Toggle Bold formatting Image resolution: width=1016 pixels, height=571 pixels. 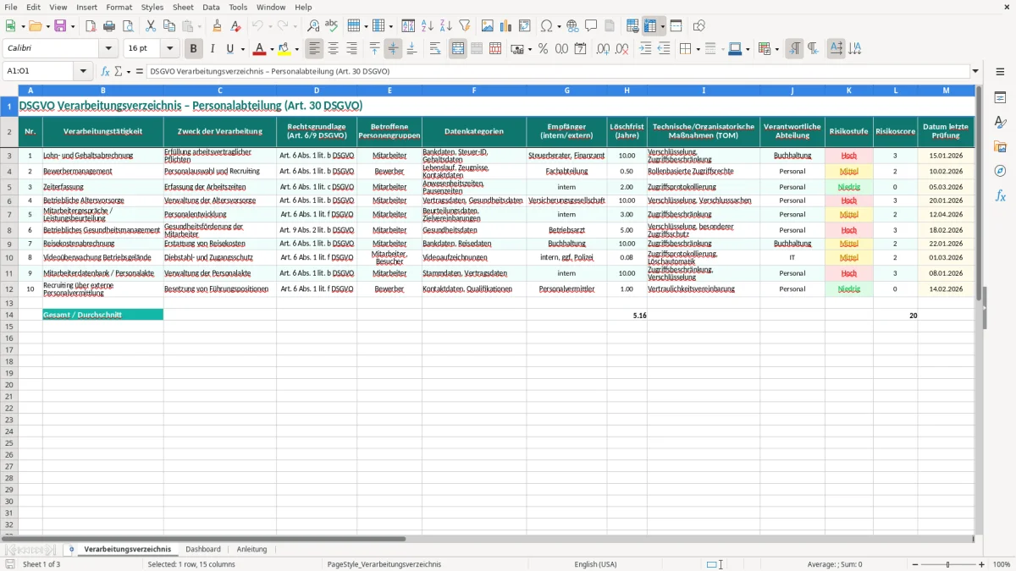tap(193, 49)
